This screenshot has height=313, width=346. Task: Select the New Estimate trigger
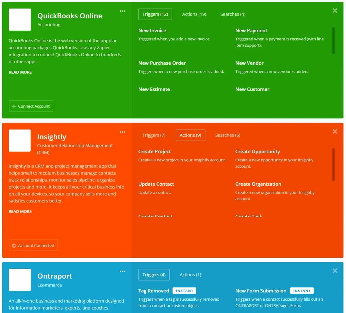[154, 89]
